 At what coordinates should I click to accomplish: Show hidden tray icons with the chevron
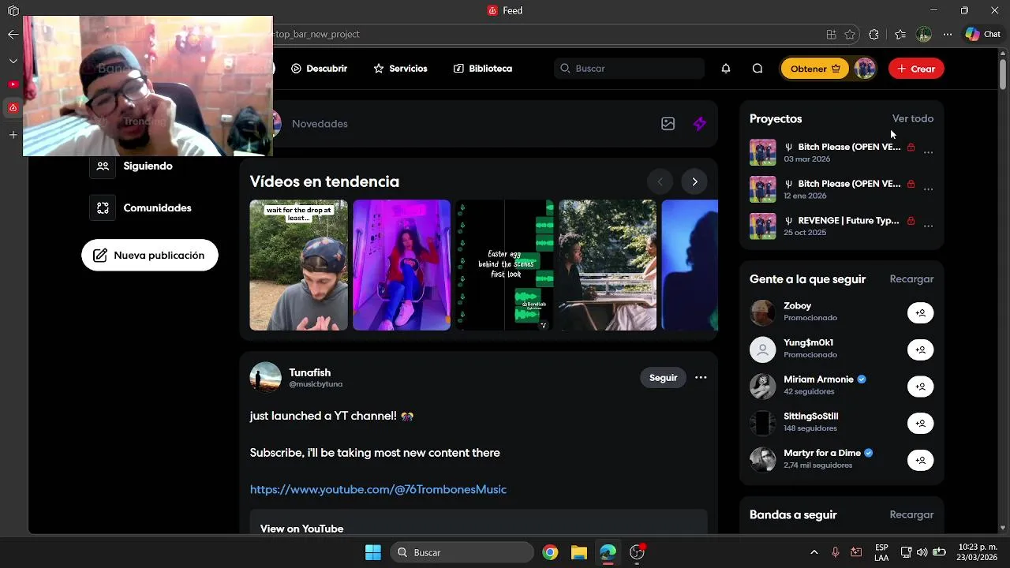[x=814, y=552]
